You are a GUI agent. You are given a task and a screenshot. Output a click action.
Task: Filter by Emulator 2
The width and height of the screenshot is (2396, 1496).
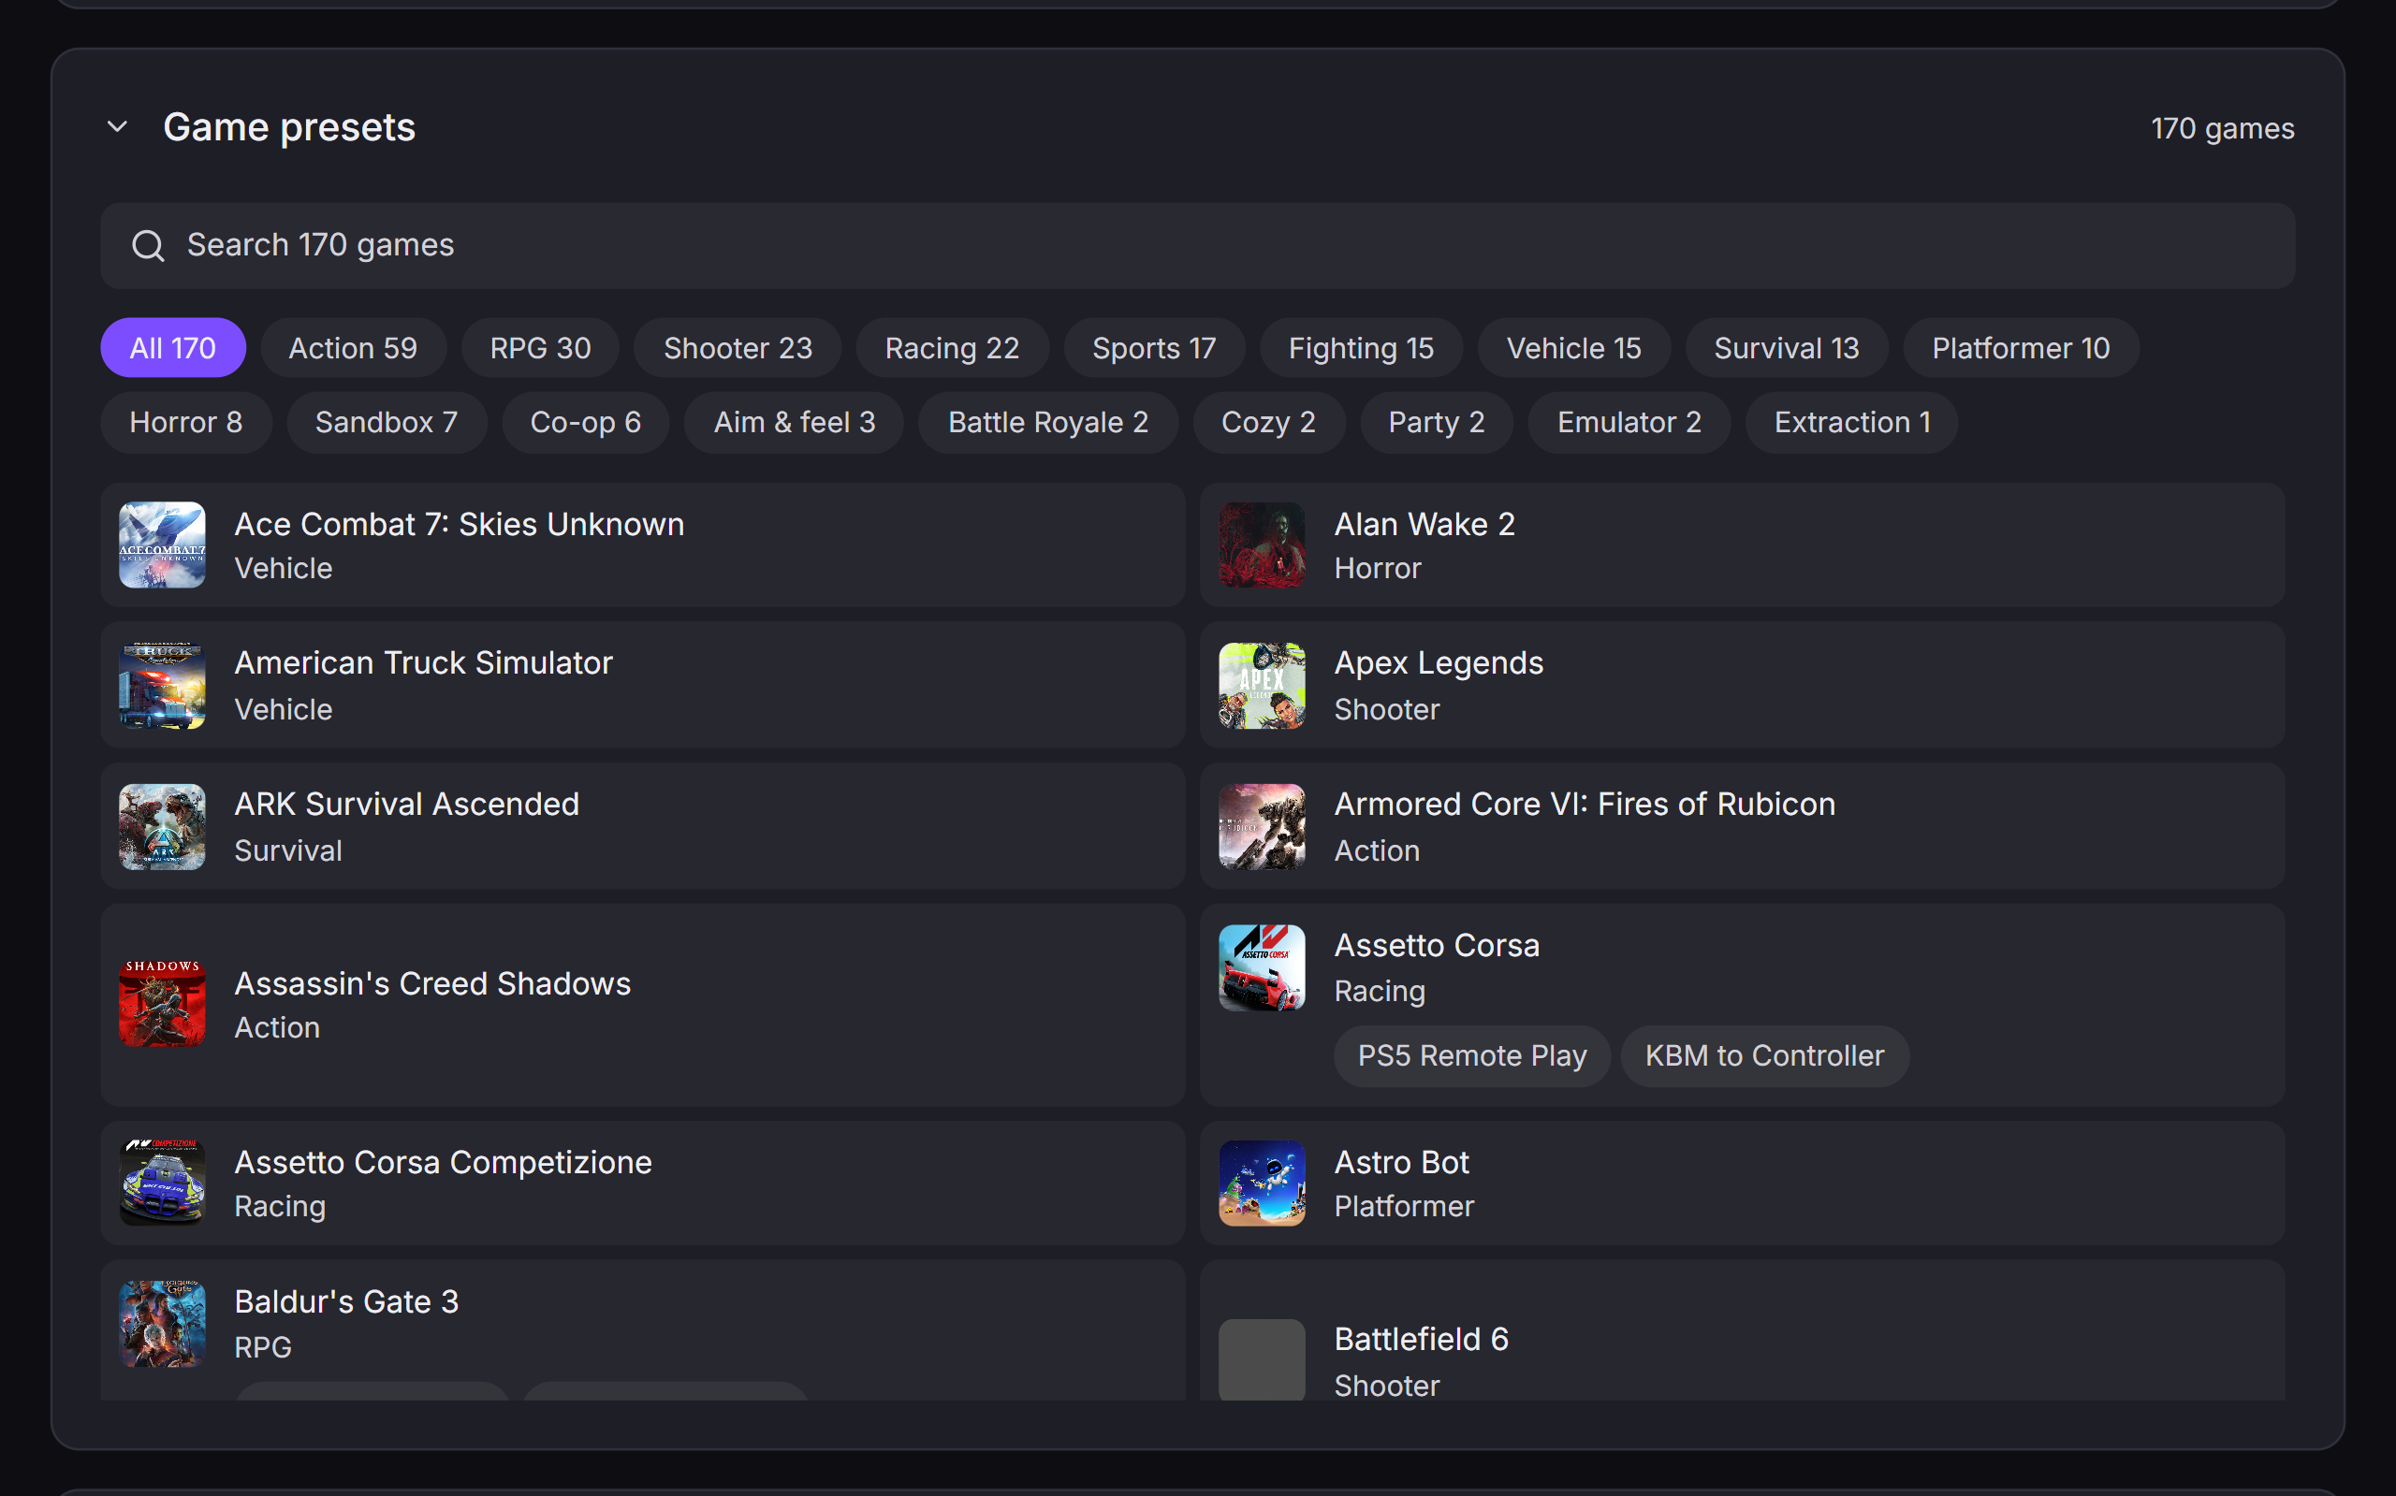(x=1629, y=423)
